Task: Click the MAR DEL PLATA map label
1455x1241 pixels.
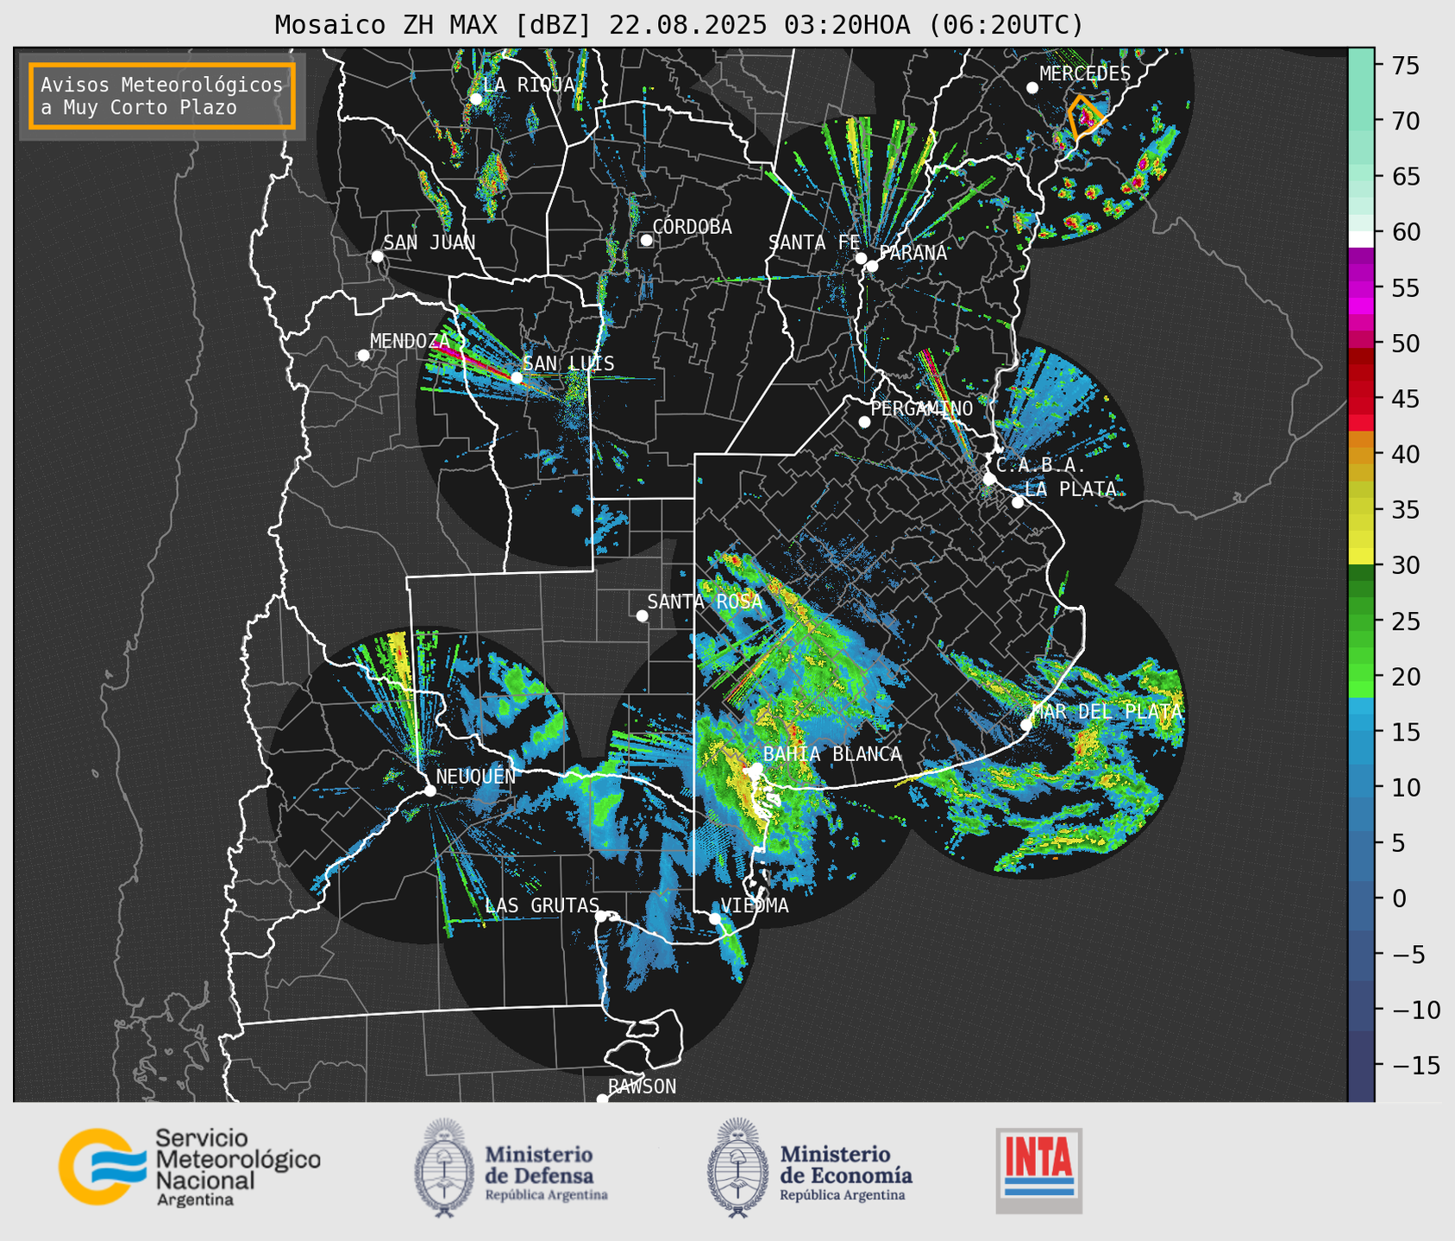Action: click(1107, 711)
